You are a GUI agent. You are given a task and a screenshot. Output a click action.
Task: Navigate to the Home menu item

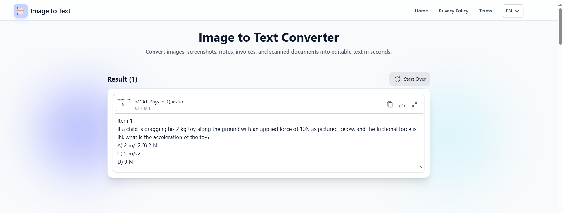coord(421,11)
